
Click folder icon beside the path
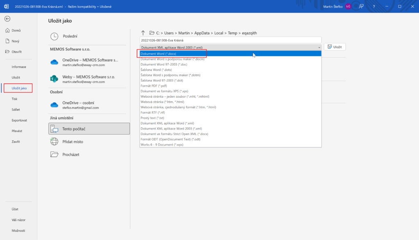tap(152, 33)
